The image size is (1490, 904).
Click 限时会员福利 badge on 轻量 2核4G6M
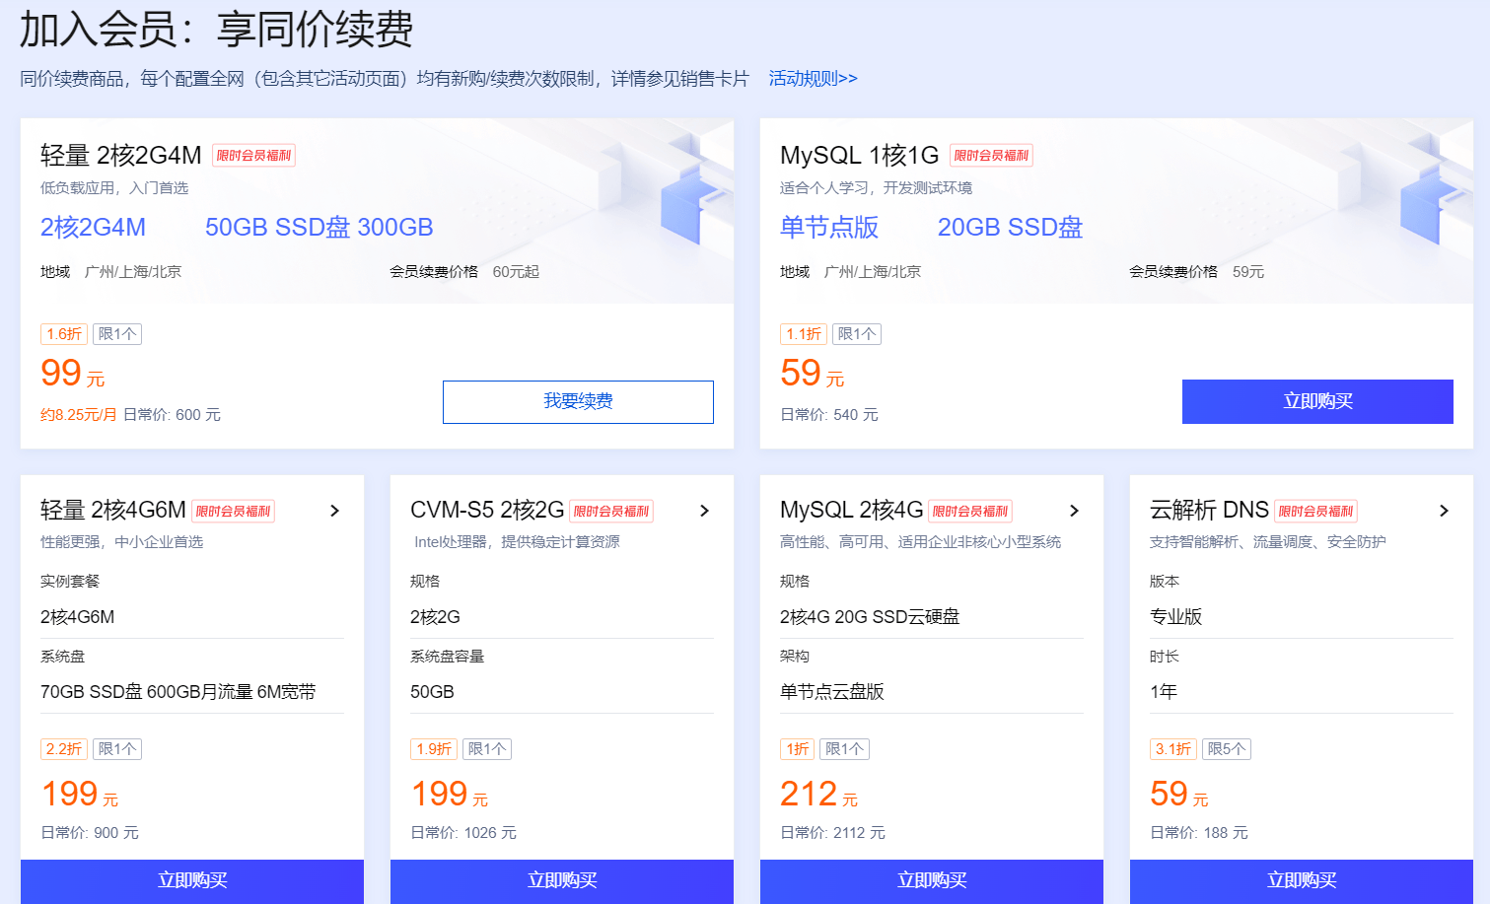click(x=233, y=512)
